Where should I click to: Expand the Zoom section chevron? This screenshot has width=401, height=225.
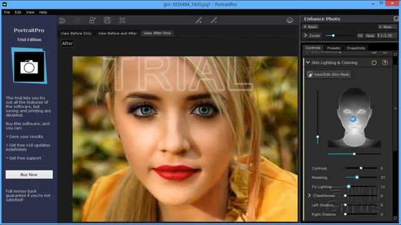coord(305,35)
